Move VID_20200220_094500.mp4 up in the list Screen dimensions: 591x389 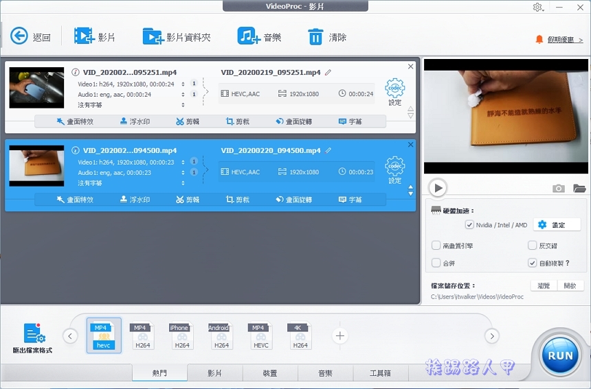click(x=410, y=187)
